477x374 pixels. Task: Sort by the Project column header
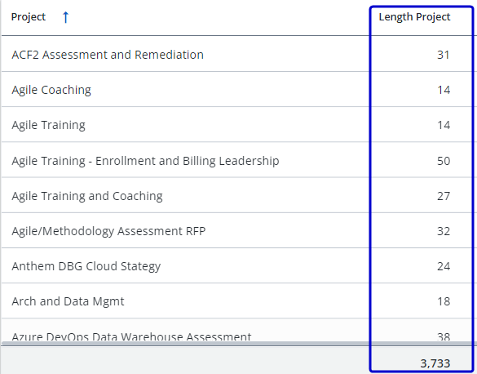[29, 17]
